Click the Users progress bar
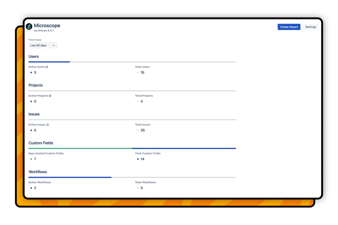The width and height of the screenshot is (338, 225). pyautogui.click(x=132, y=62)
